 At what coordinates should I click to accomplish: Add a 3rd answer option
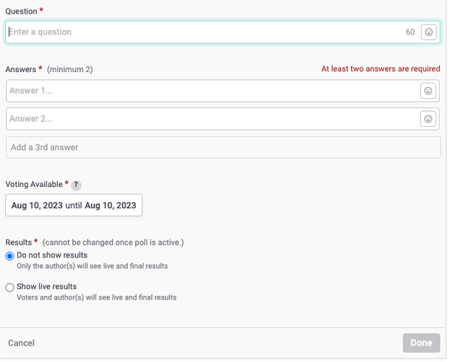point(223,147)
